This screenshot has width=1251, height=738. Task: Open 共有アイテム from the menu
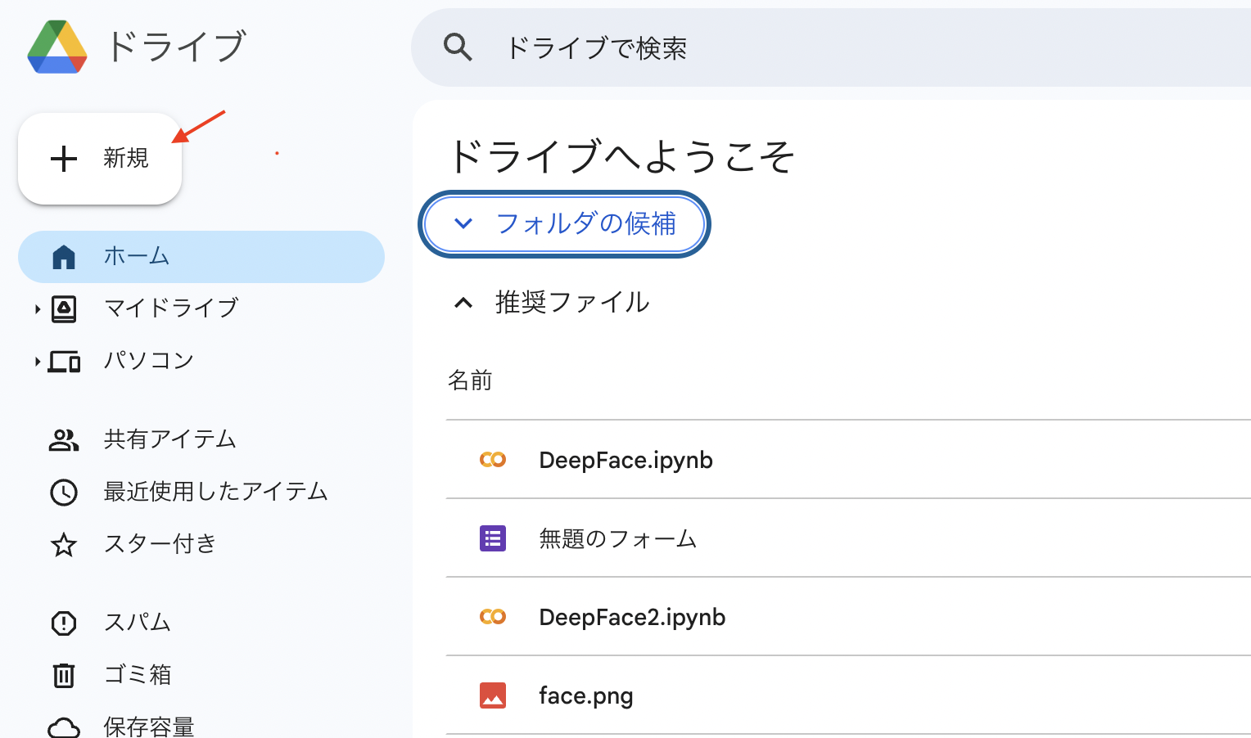click(169, 439)
